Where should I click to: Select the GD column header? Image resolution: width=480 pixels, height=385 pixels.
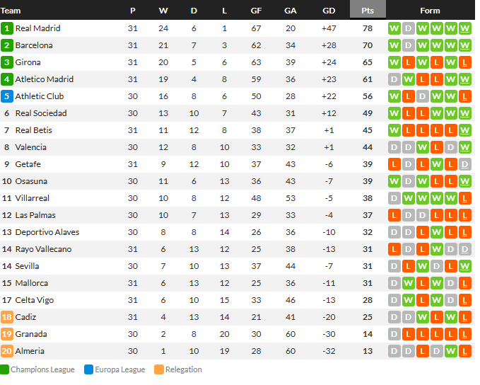329,11
